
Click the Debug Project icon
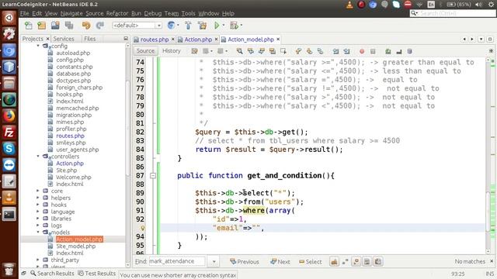pyautogui.click(x=234, y=26)
